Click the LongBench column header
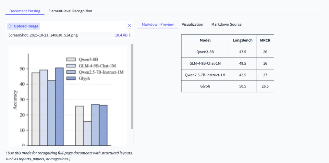 [243, 40]
